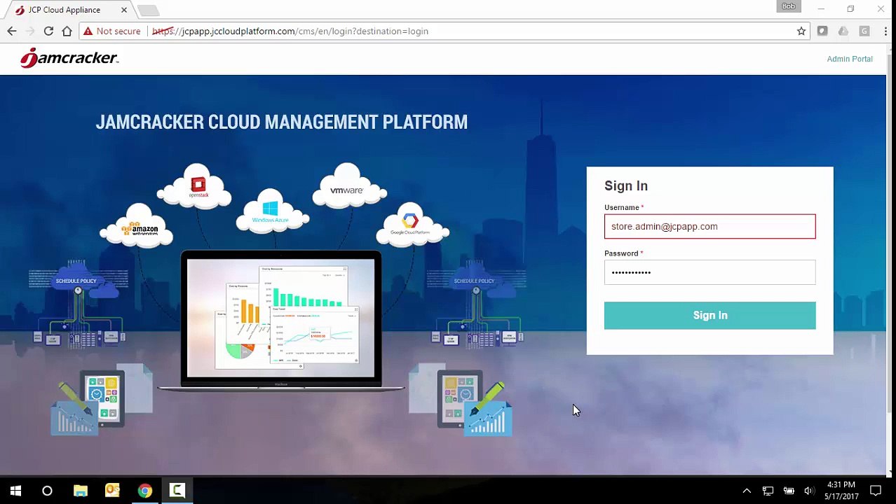
Task: Open Camtasia app in taskbar
Action: click(x=177, y=491)
